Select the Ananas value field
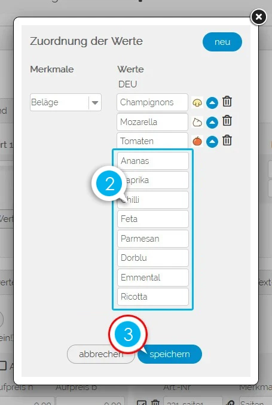 tap(153, 161)
